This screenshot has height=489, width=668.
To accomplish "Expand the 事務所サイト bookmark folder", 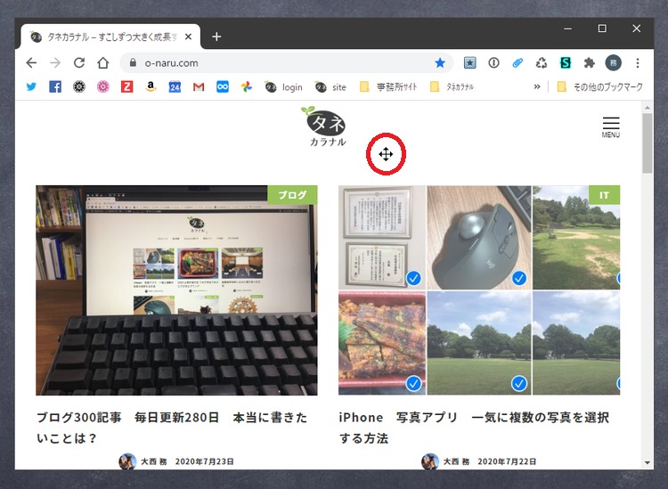I will pos(388,87).
